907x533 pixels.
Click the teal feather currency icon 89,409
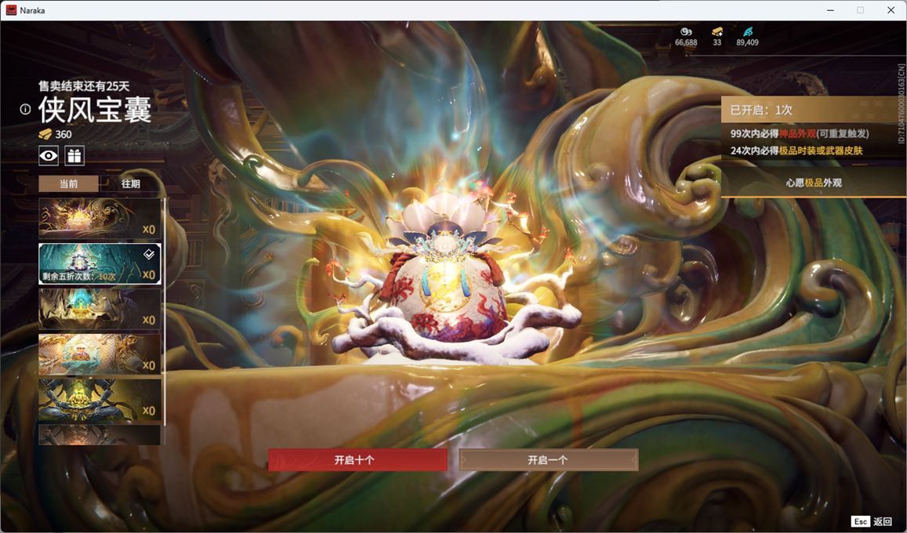click(x=748, y=32)
